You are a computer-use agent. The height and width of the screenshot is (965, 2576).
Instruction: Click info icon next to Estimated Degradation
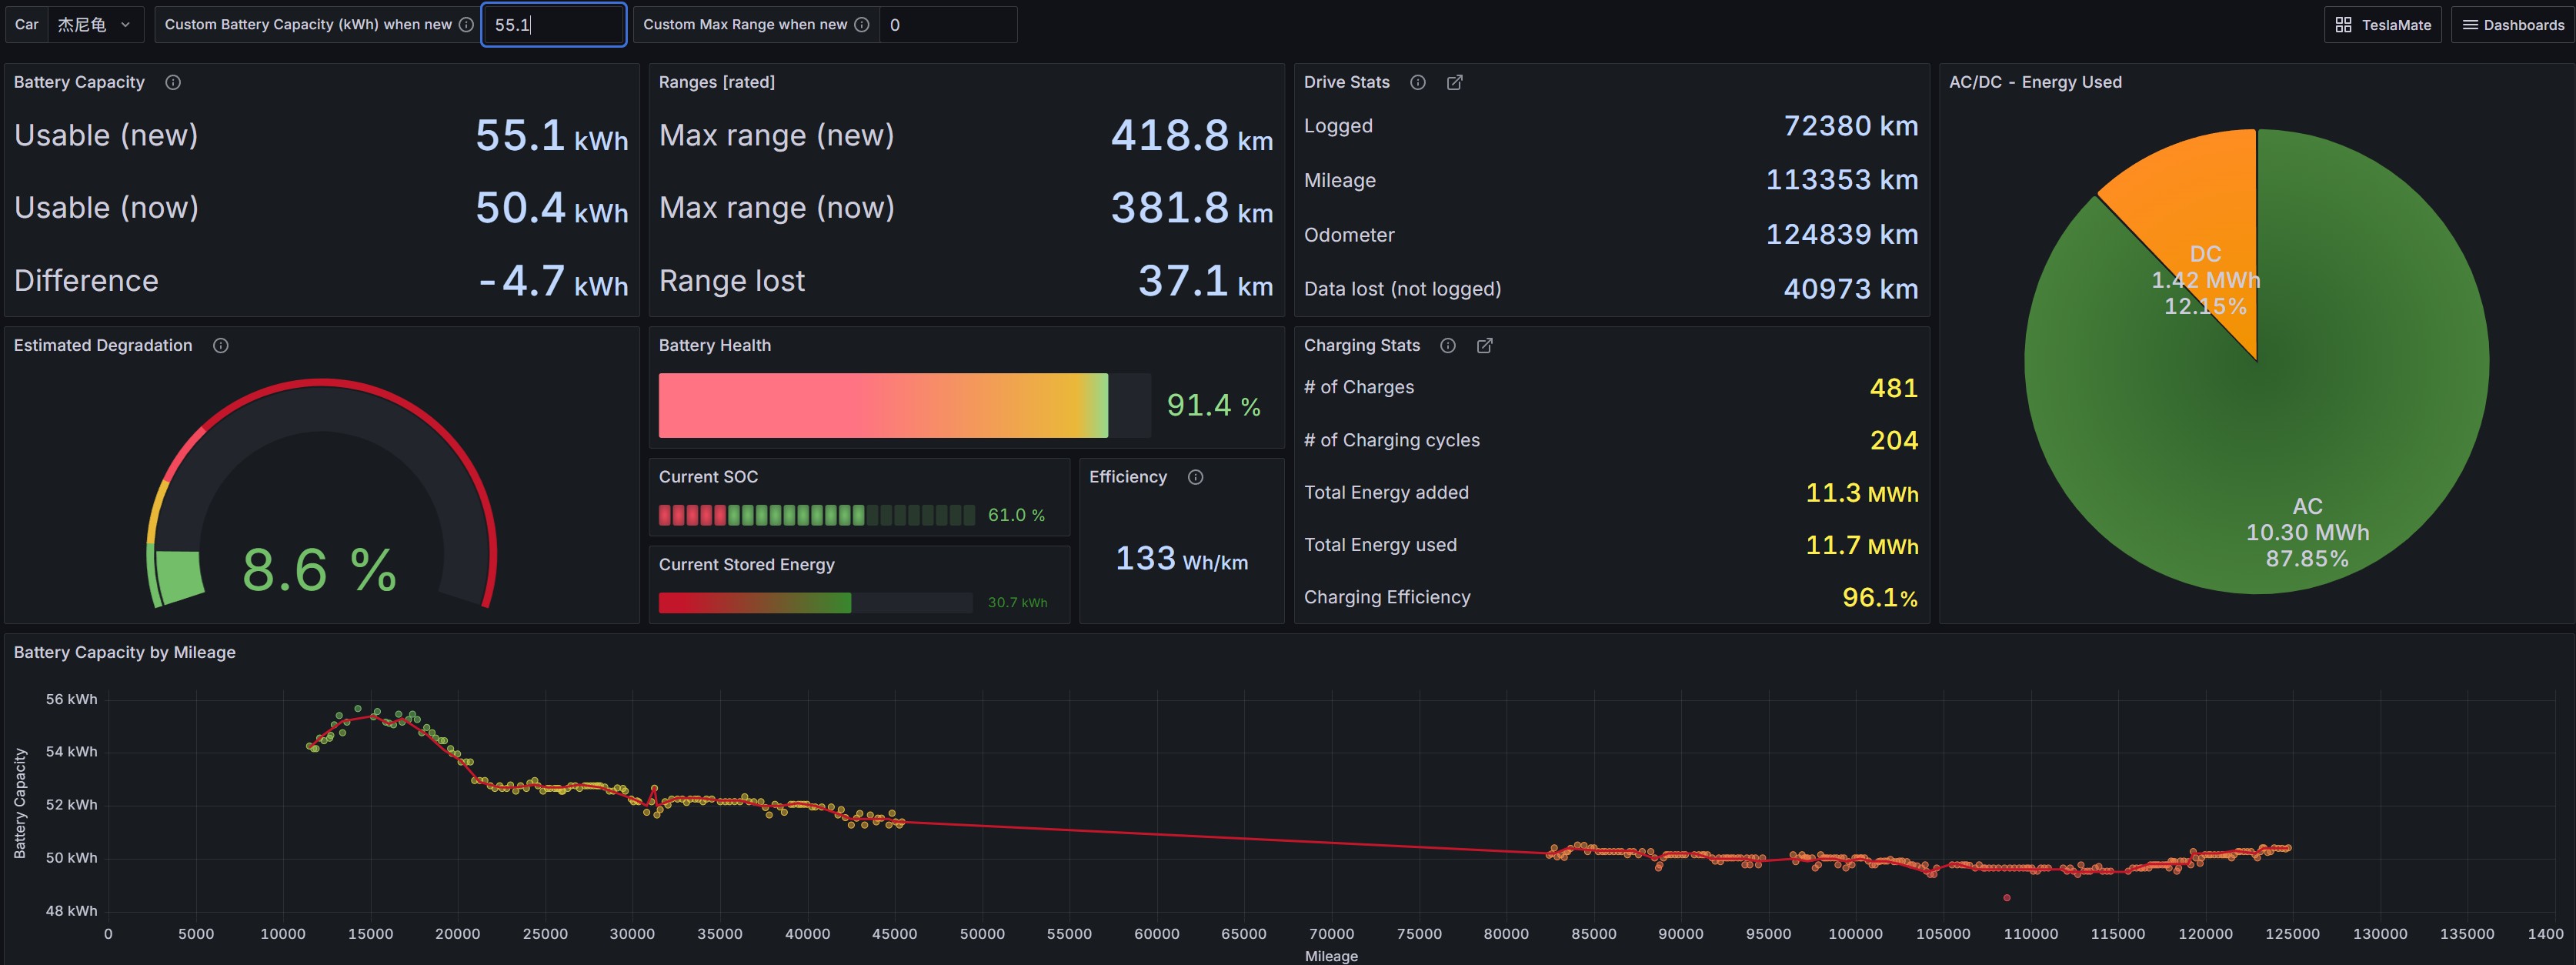pyautogui.click(x=221, y=345)
